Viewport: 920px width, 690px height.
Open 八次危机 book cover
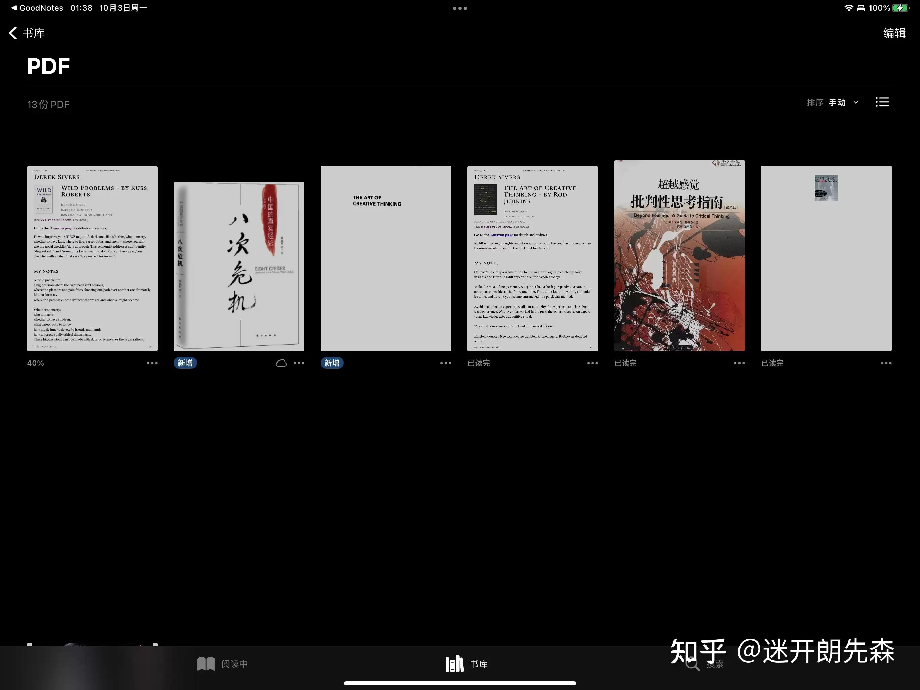coord(239,266)
